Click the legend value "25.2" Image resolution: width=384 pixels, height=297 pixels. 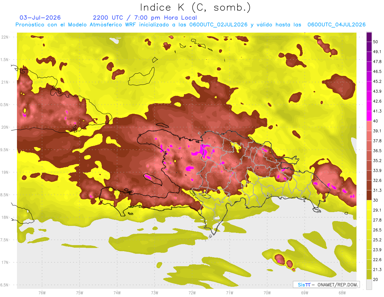coord(377,240)
